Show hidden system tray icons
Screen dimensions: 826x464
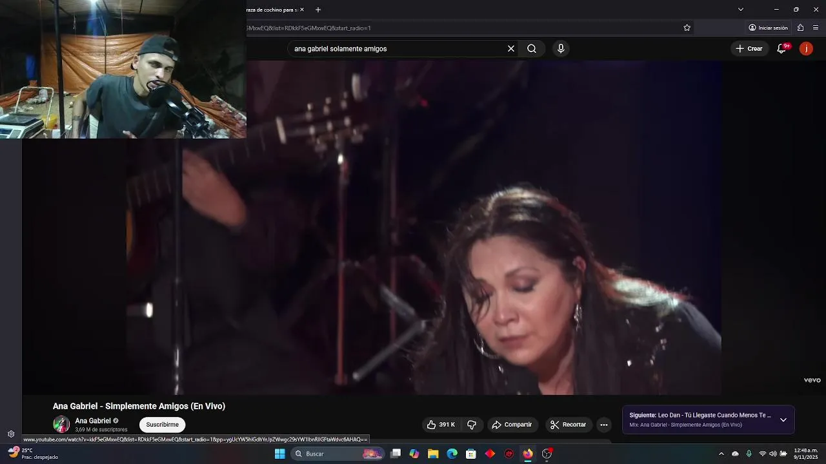click(x=721, y=454)
